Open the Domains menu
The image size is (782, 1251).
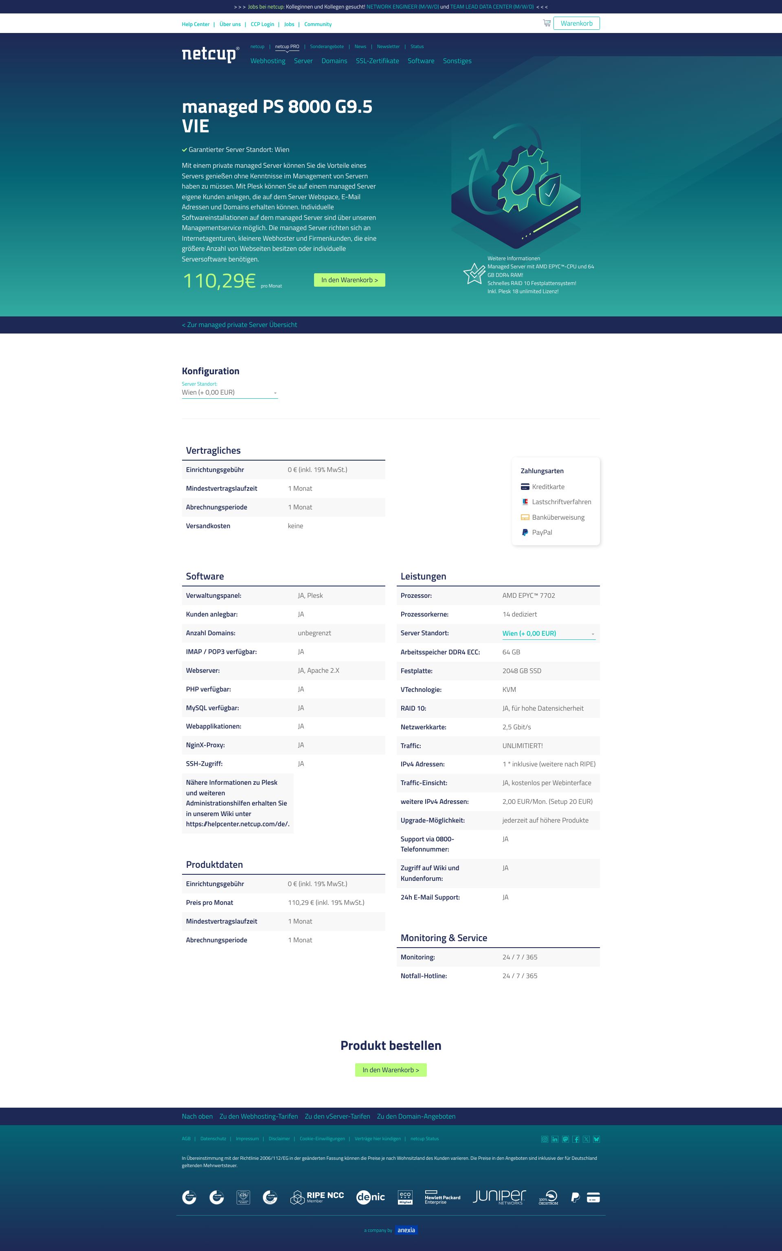point(334,61)
